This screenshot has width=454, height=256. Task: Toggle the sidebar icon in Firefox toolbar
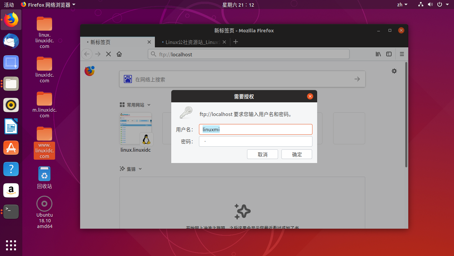coord(389,54)
